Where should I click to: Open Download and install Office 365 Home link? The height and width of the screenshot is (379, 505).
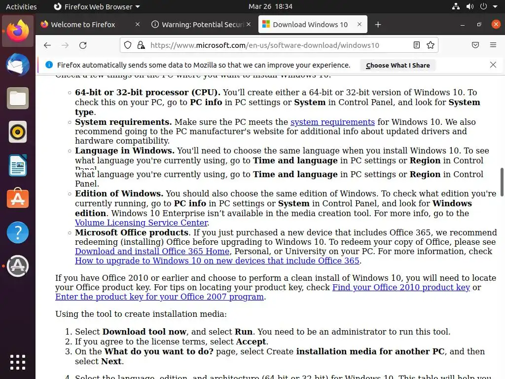(x=152, y=251)
